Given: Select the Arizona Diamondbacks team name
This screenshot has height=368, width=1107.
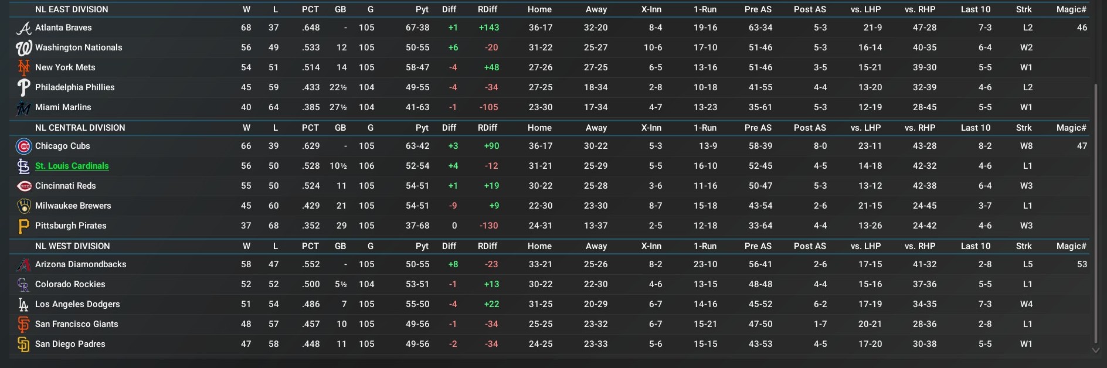Looking at the screenshot, I should [x=80, y=264].
